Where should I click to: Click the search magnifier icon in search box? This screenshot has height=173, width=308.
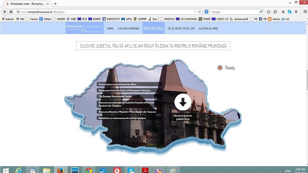(x=261, y=12)
